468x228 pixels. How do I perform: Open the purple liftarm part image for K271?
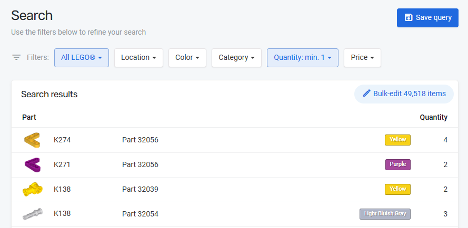pos(32,164)
